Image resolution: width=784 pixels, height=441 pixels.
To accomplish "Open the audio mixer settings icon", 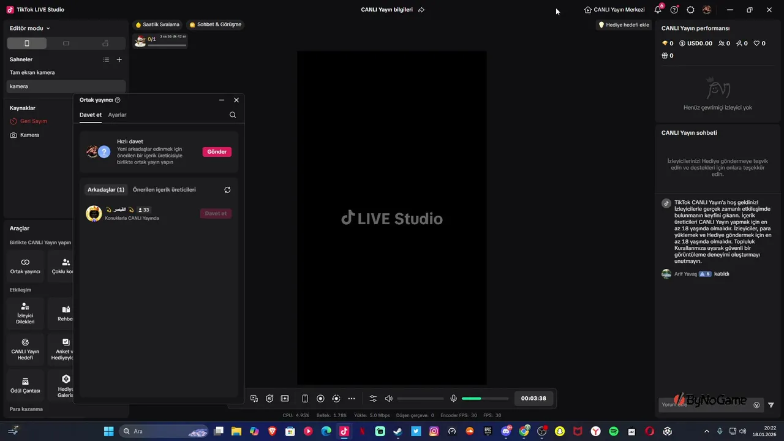I will tap(373, 398).
